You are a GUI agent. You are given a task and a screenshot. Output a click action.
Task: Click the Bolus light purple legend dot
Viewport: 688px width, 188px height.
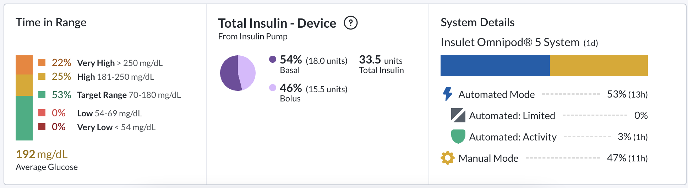coord(273,88)
